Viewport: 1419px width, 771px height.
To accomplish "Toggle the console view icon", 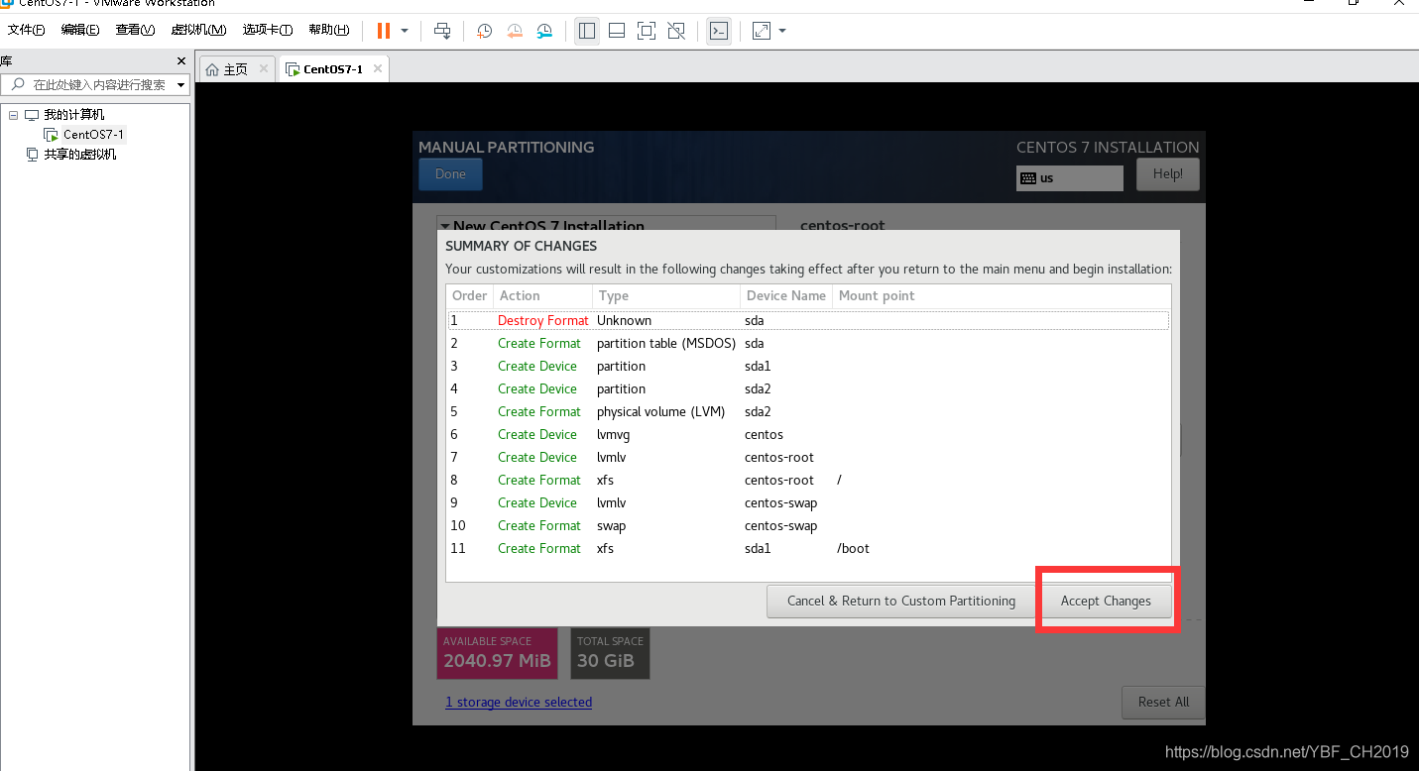I will point(719,31).
